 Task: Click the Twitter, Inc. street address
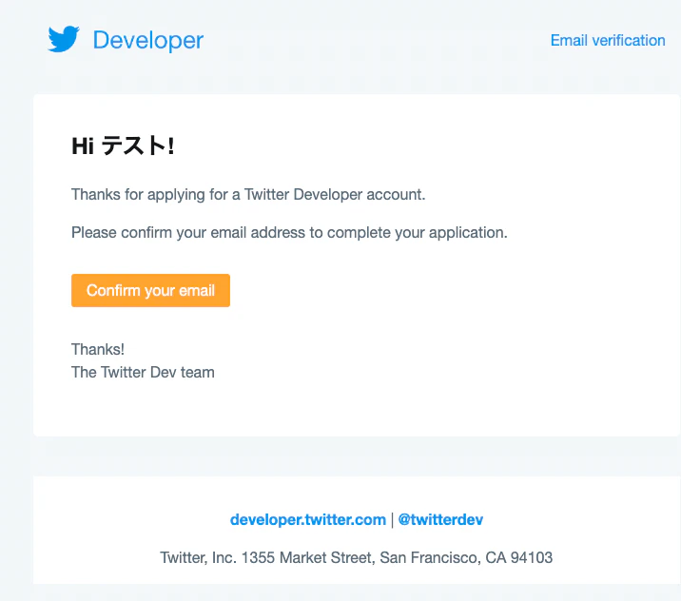[356, 557]
